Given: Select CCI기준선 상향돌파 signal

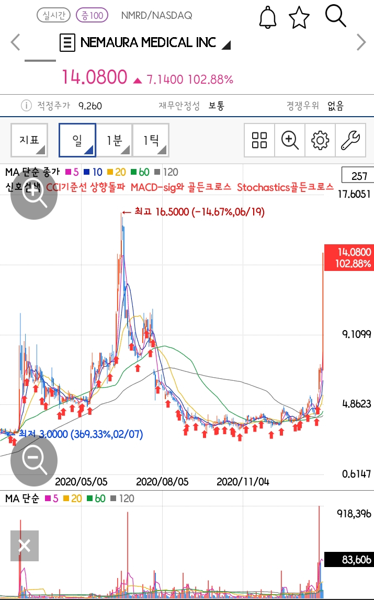Looking at the screenshot, I should coord(86,187).
